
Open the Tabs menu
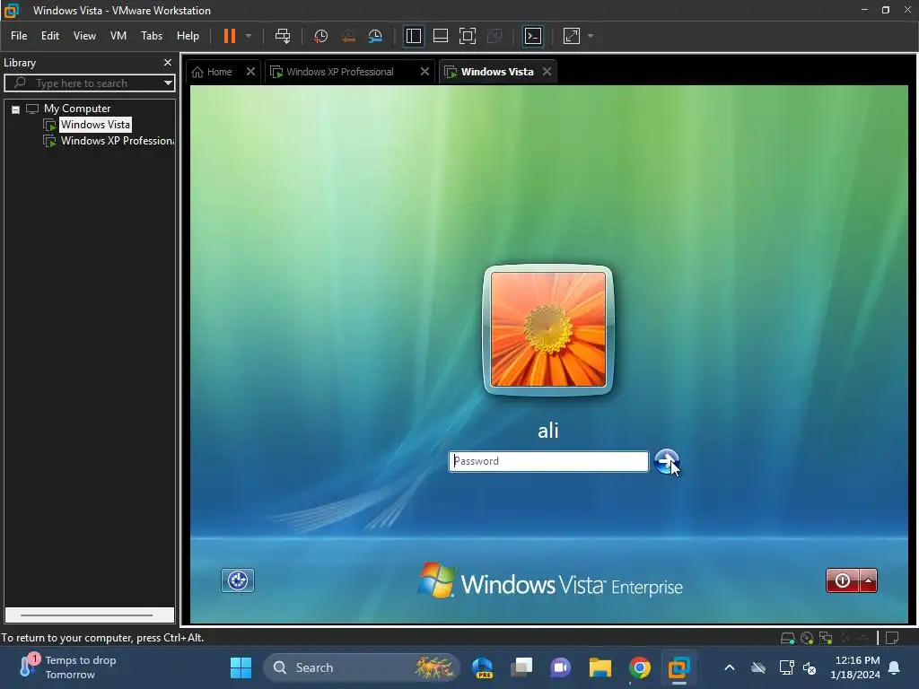(x=151, y=36)
